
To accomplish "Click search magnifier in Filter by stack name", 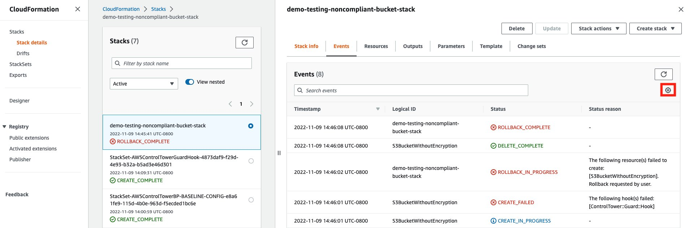I will point(117,63).
